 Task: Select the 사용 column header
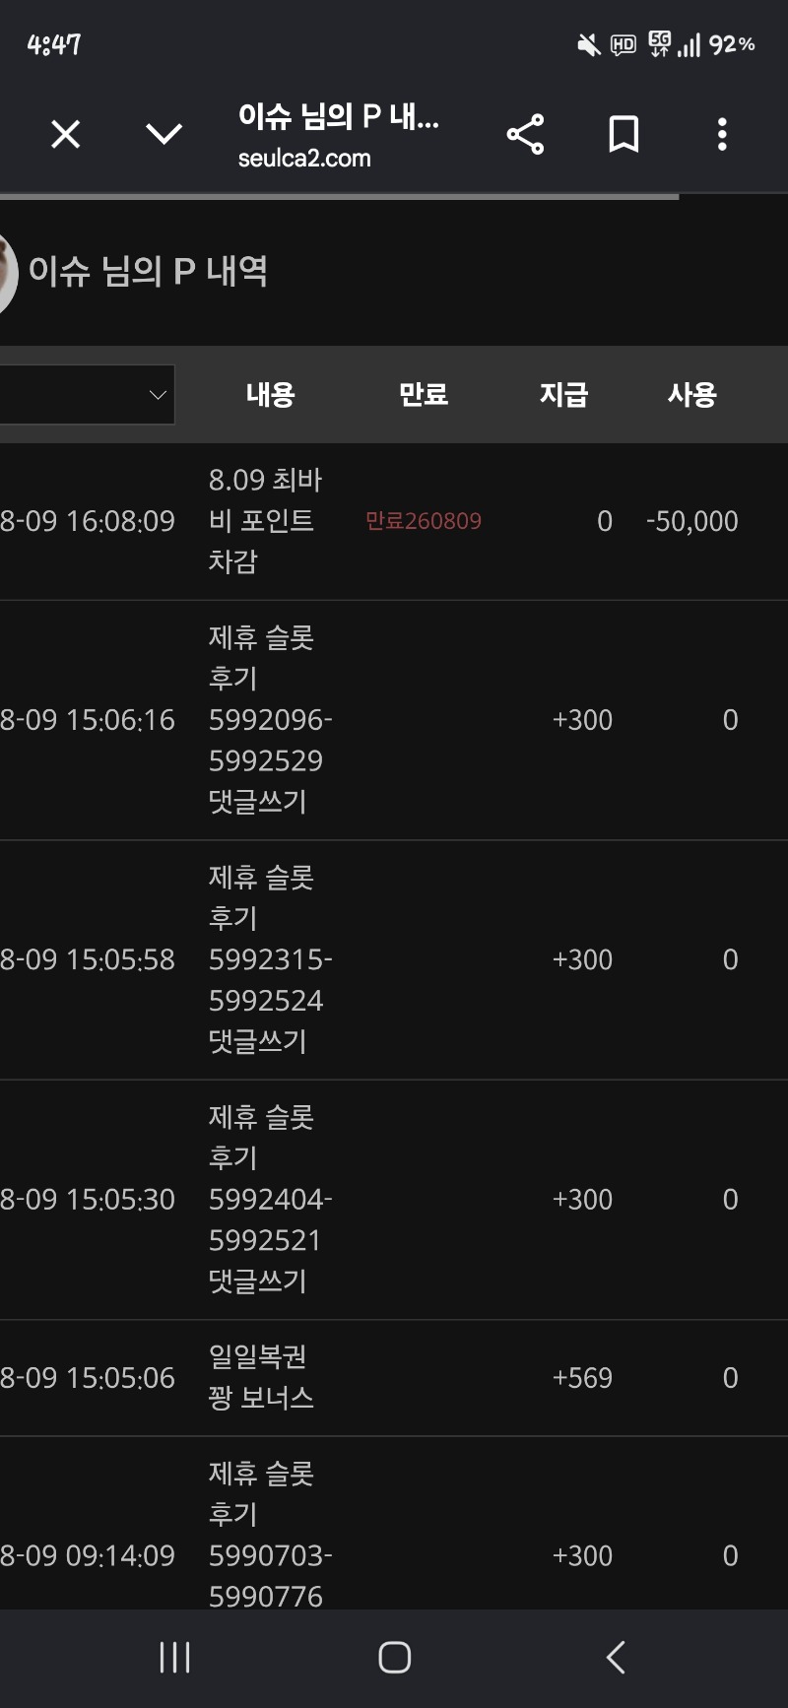(x=692, y=395)
